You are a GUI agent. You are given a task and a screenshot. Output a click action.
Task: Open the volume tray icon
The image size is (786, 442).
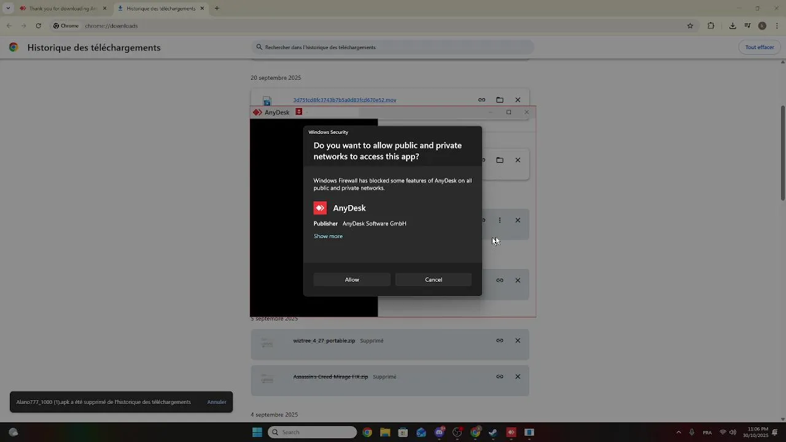click(x=733, y=432)
